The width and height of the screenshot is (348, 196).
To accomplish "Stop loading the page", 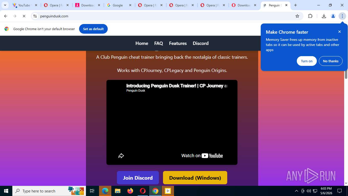I will (x=24, y=16).
